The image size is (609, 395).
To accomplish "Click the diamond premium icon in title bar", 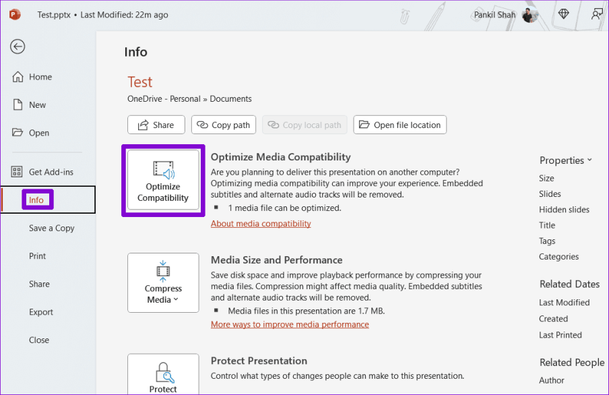I will [563, 14].
